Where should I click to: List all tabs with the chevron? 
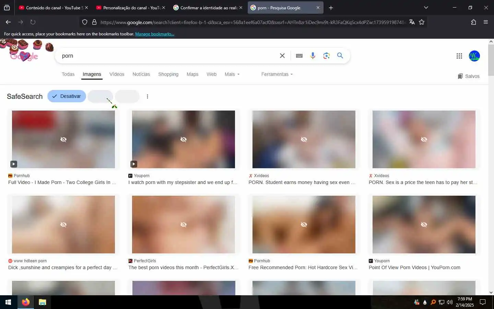pyautogui.click(x=426, y=8)
